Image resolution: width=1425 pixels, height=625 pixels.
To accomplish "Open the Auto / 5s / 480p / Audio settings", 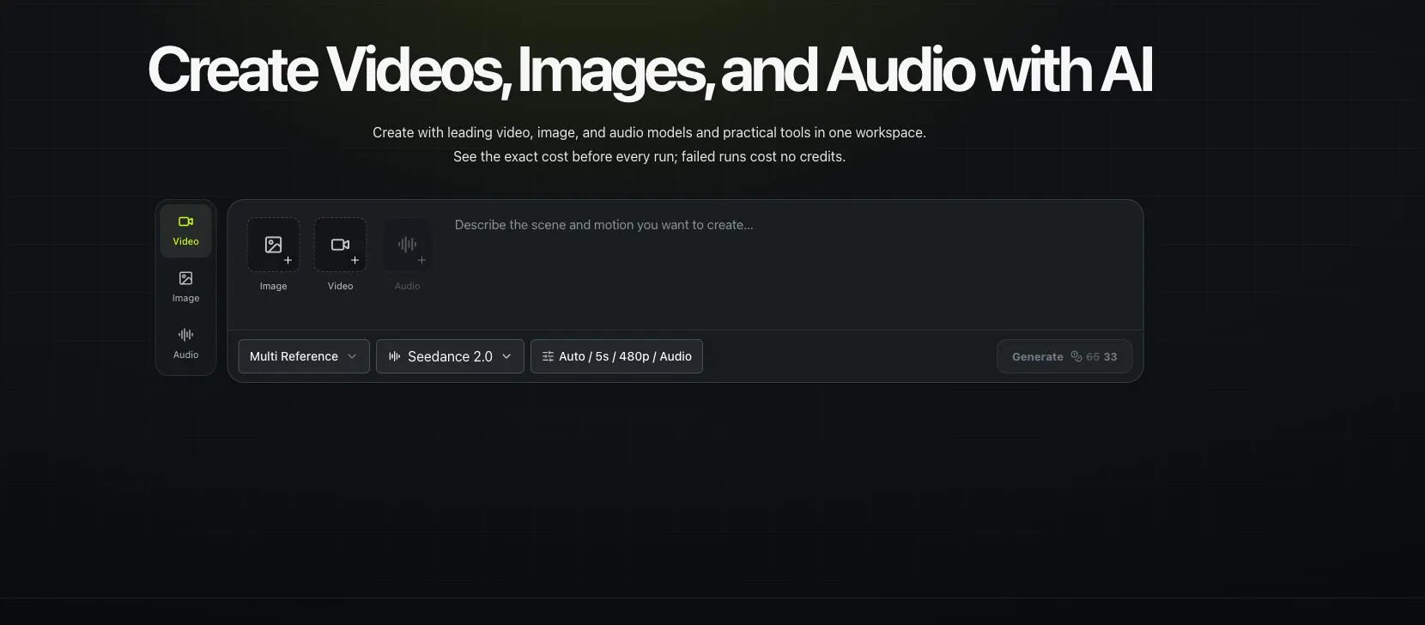I will [x=616, y=356].
